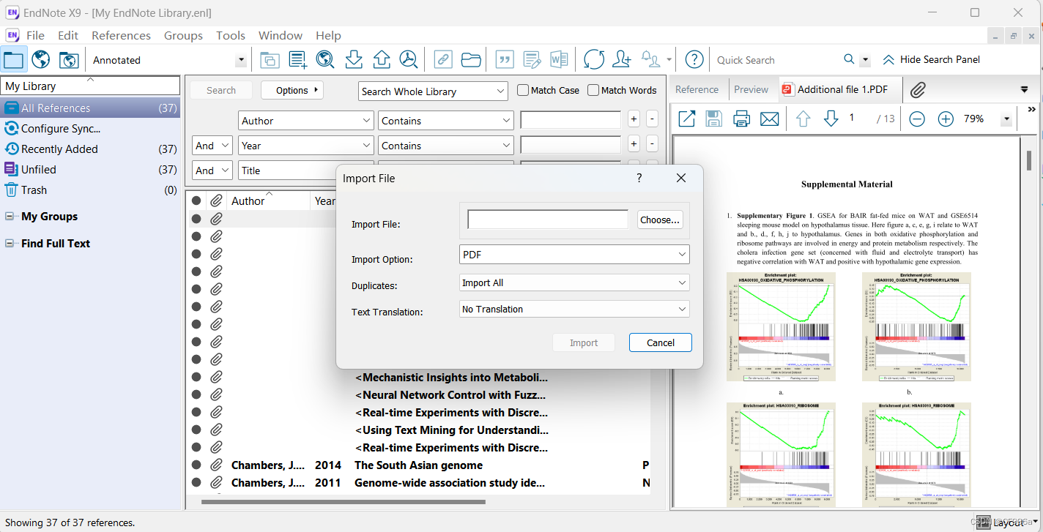Select Integrated Library and Online Search mode
The width and height of the screenshot is (1043, 532).
69,60
